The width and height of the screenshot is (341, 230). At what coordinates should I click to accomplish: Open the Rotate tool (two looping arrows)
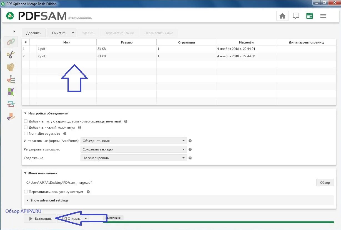point(11,104)
